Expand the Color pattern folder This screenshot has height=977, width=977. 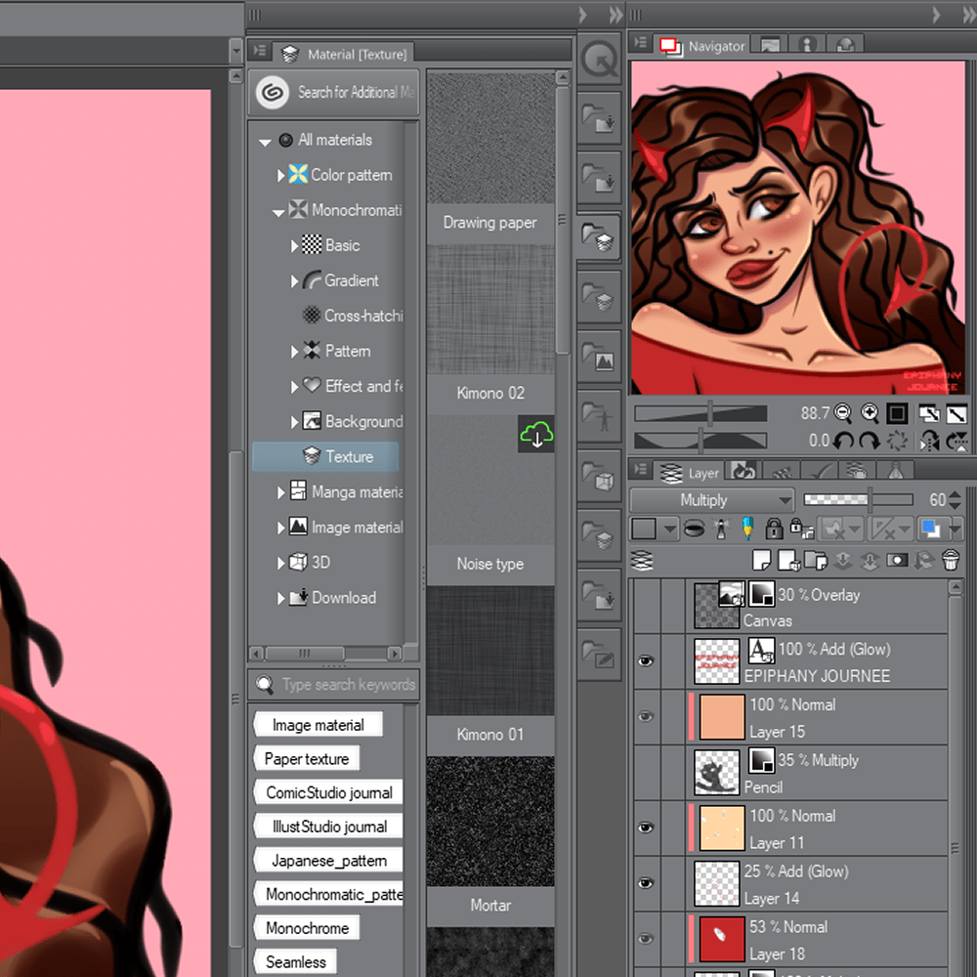[x=280, y=176]
